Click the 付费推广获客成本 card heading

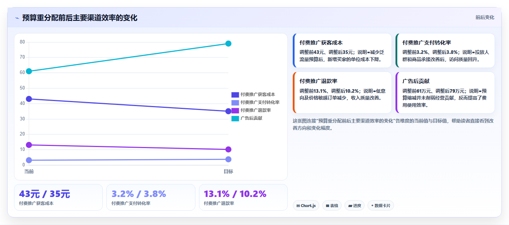click(321, 42)
